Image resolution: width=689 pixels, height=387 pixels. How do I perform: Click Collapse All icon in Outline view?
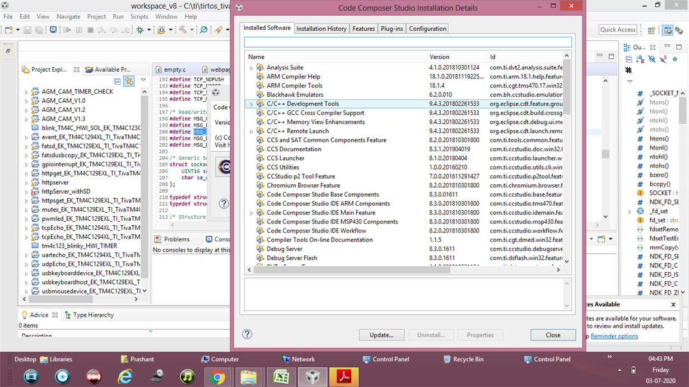pyautogui.click(x=629, y=59)
